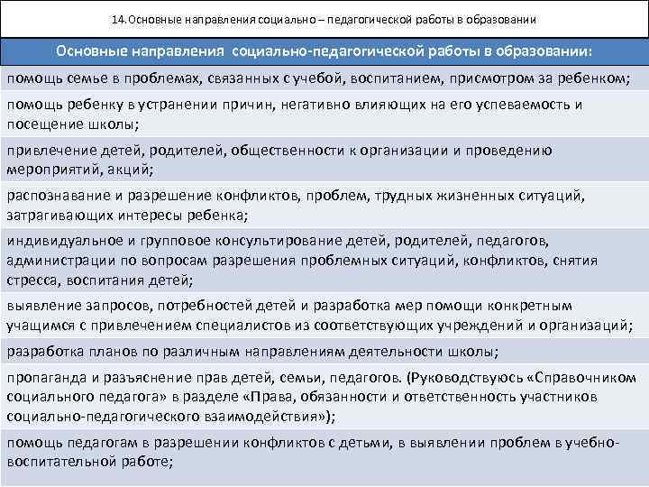This screenshot has height=487, width=649.
Task: Click the slide title '14. Основные направления социально – педагогической работы'
Action: pos(324,20)
